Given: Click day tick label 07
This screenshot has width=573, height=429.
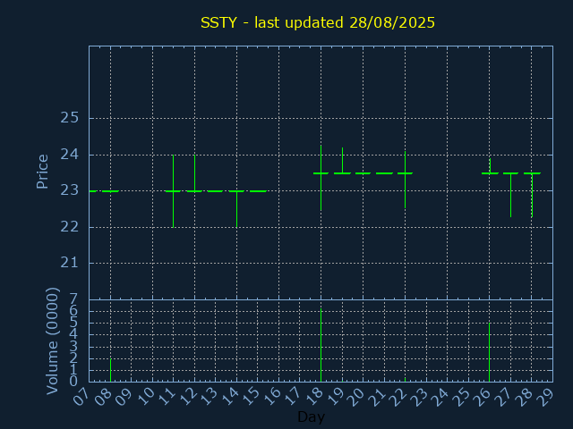Looking at the screenshot, I should tap(82, 396).
